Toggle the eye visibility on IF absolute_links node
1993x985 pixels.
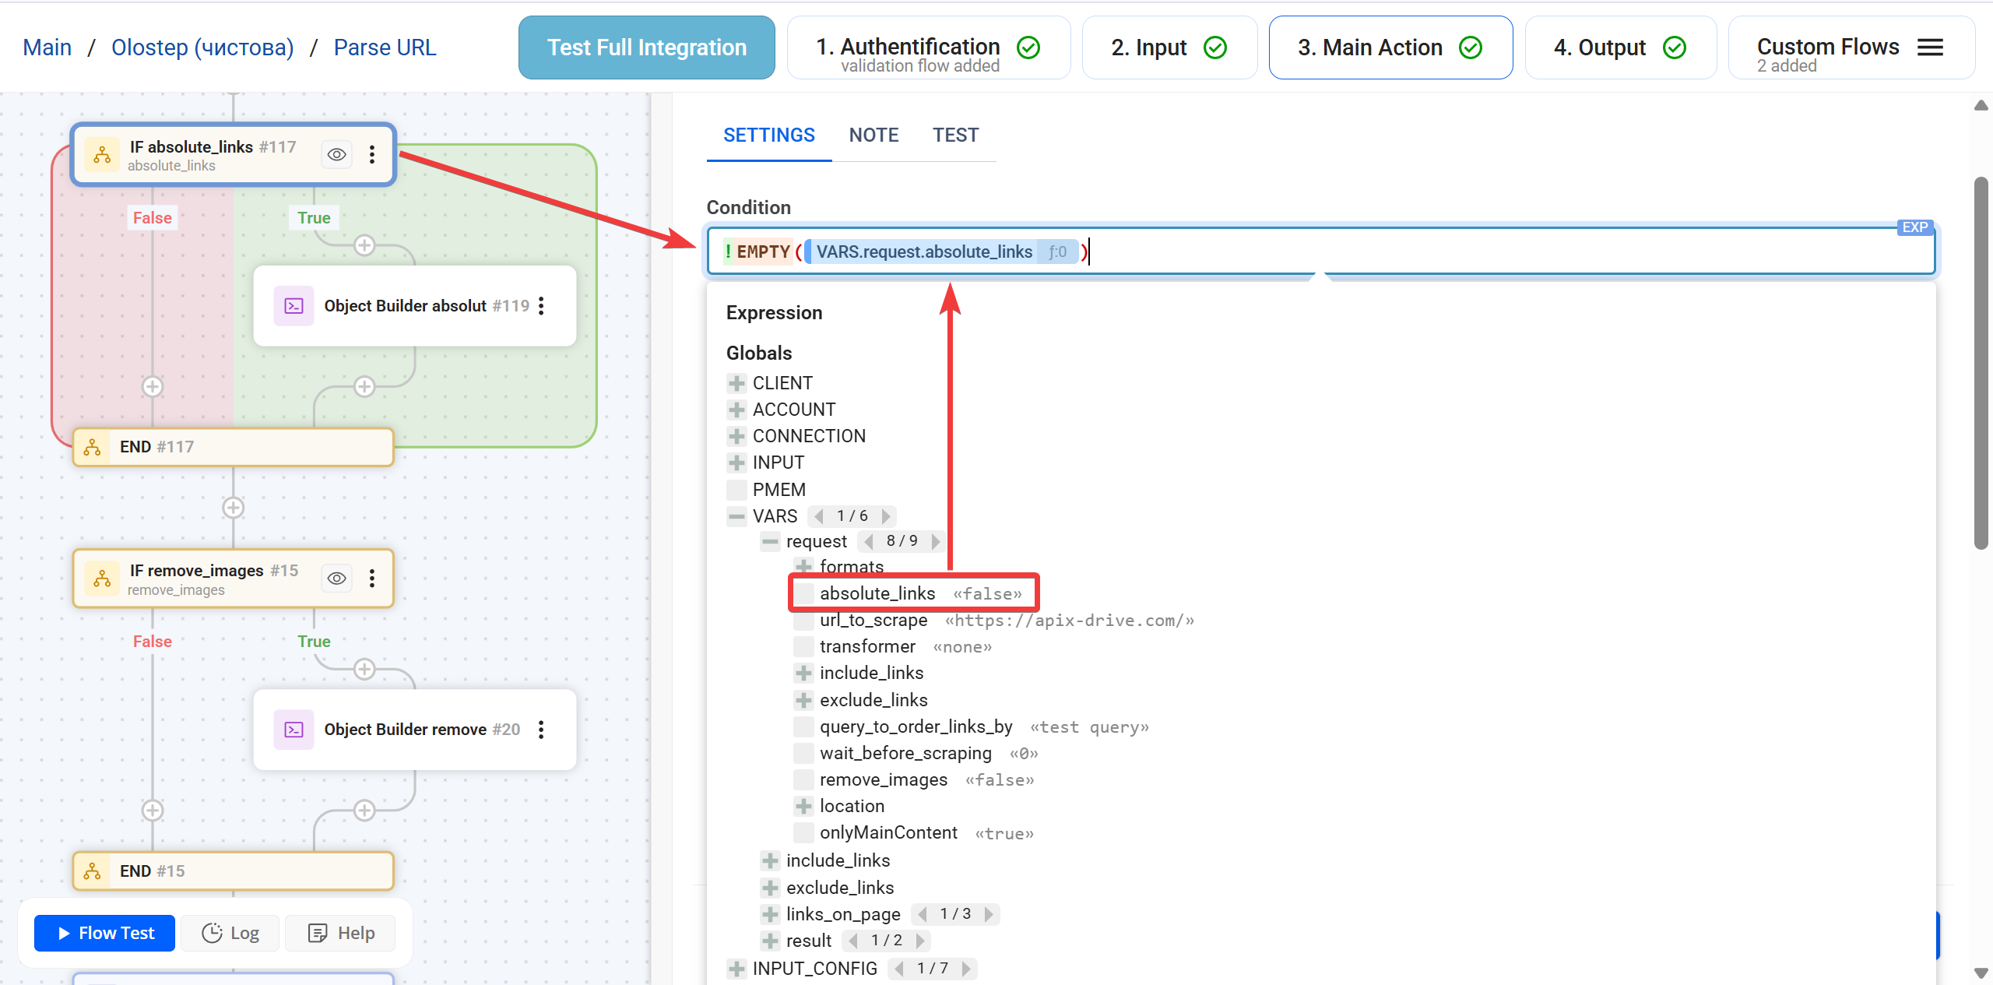click(x=336, y=154)
